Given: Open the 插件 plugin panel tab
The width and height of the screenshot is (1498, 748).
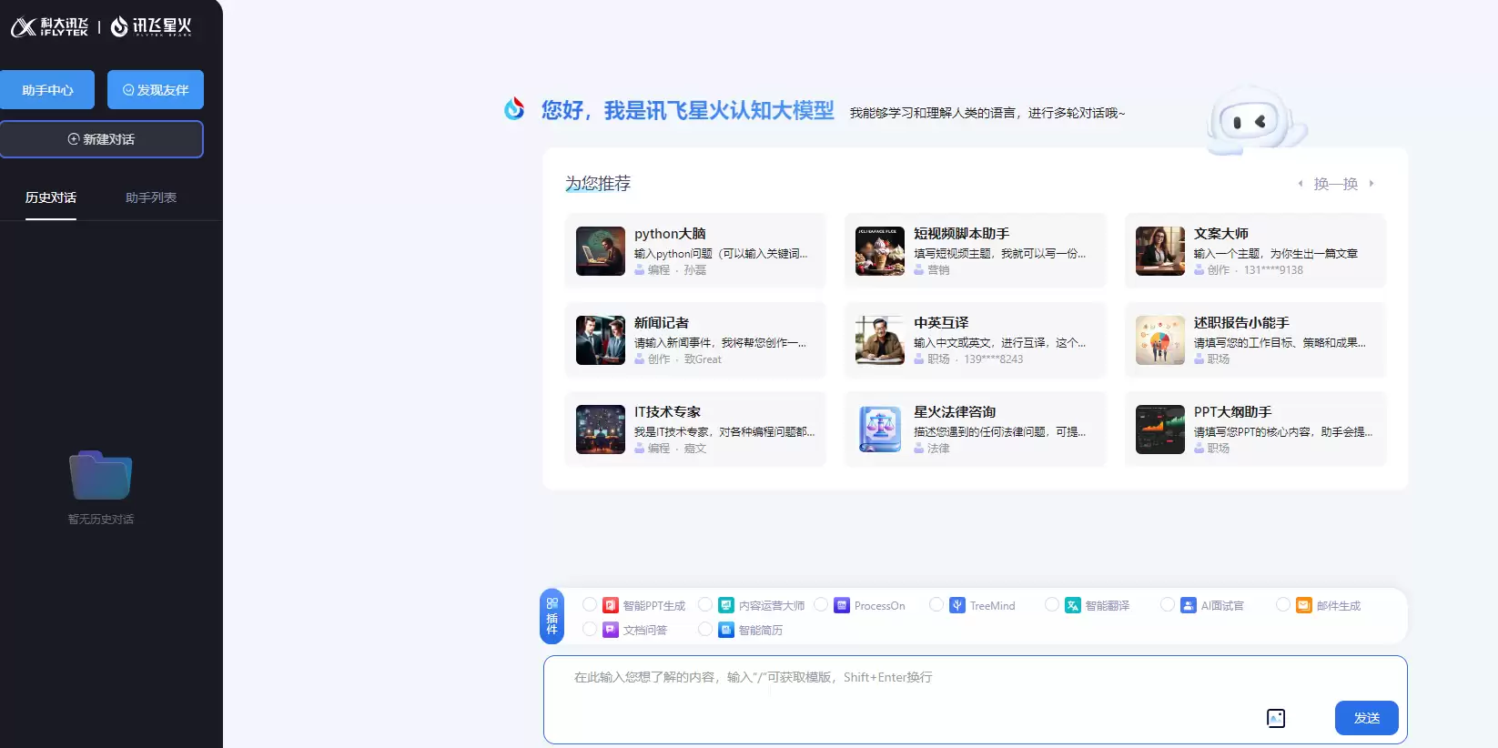Looking at the screenshot, I should point(552,616).
